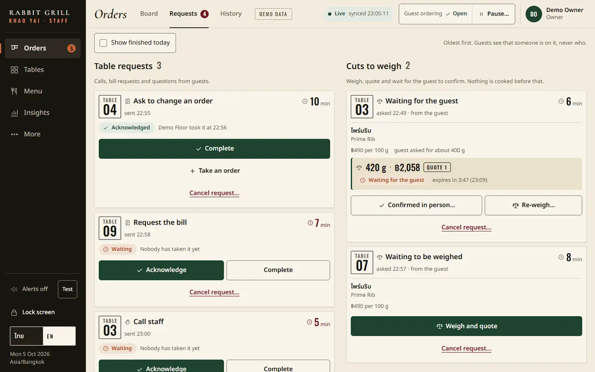Test the alert sound
Viewport: 595px width, 372px height.
68,289
